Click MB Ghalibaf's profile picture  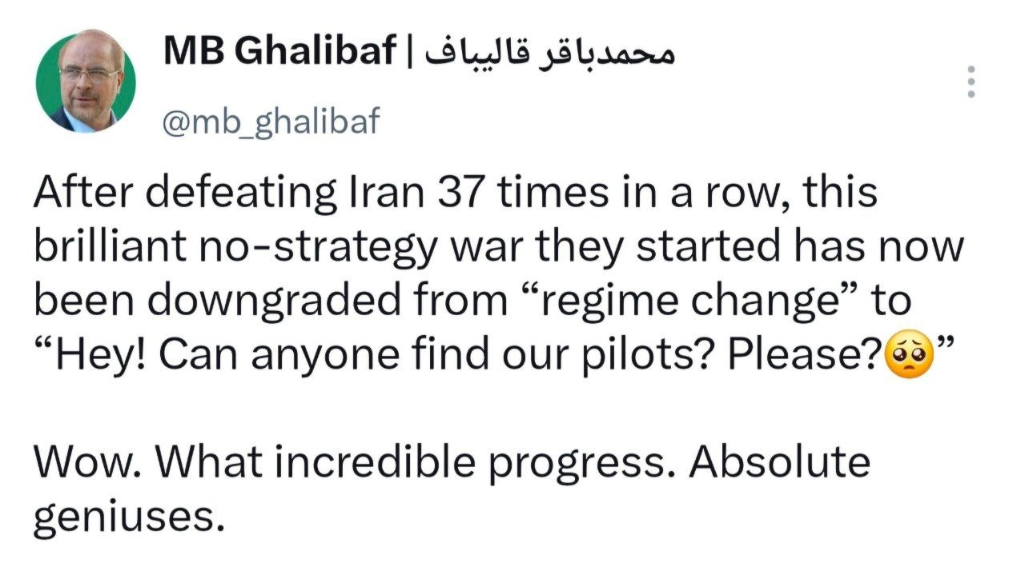[x=86, y=82]
